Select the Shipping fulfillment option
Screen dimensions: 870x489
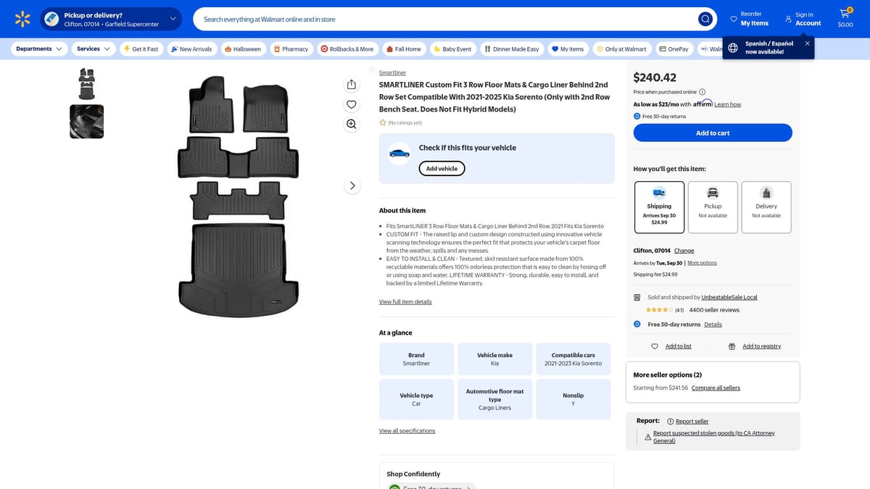tap(659, 207)
